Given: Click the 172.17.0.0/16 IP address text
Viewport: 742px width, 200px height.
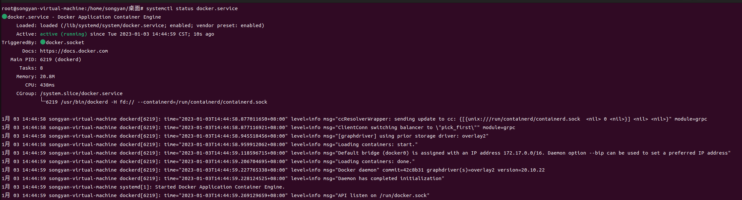Looking at the screenshot, I should tap(523, 153).
